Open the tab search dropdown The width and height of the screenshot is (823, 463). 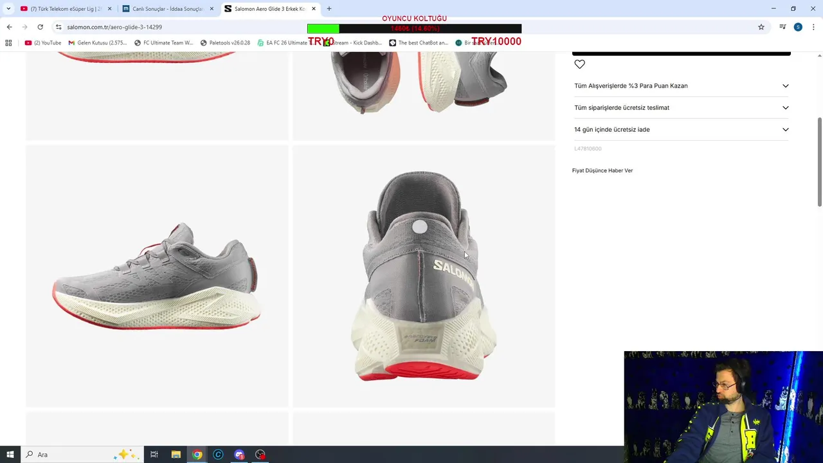(x=8, y=9)
